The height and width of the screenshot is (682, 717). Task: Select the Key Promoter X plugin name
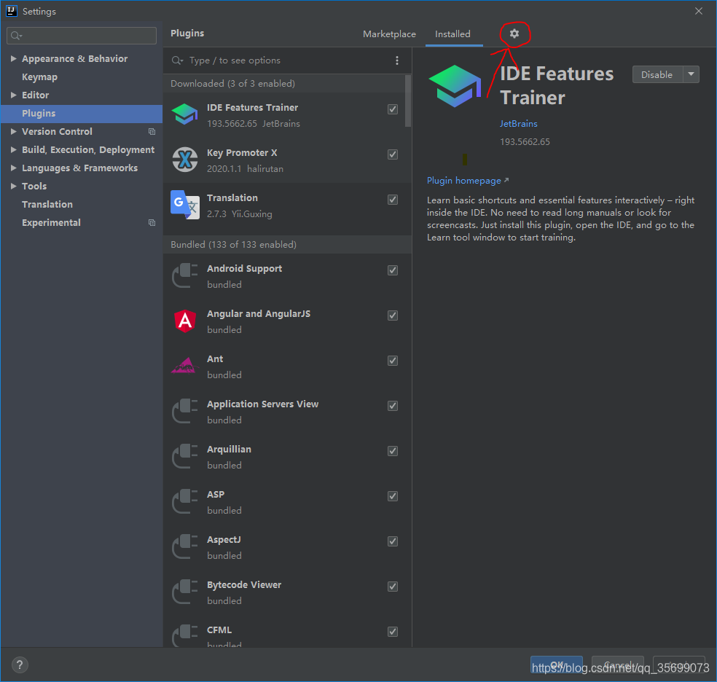click(242, 153)
